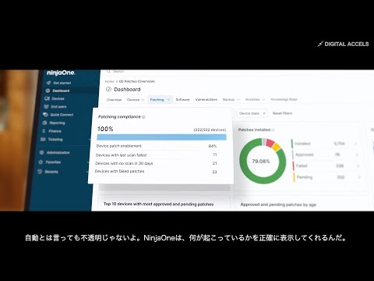Screen dimensions: 374x281
Task: Switch to the Software tab
Action: pos(183,100)
